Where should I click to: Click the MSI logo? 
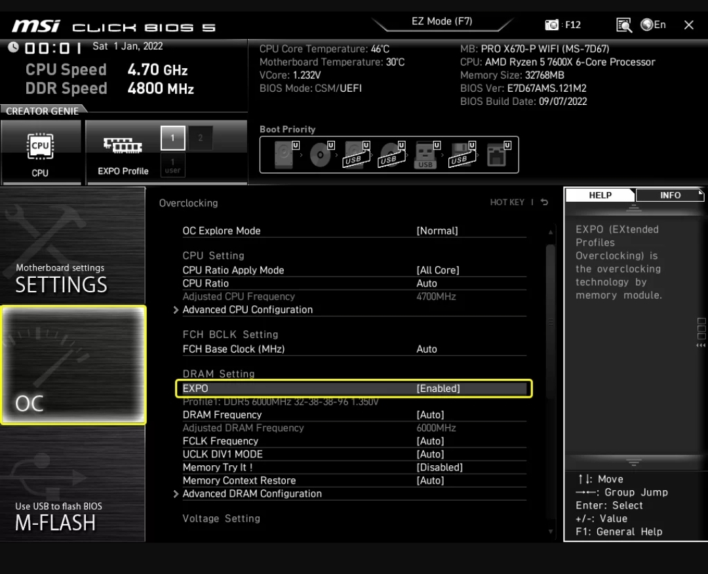tap(36, 26)
